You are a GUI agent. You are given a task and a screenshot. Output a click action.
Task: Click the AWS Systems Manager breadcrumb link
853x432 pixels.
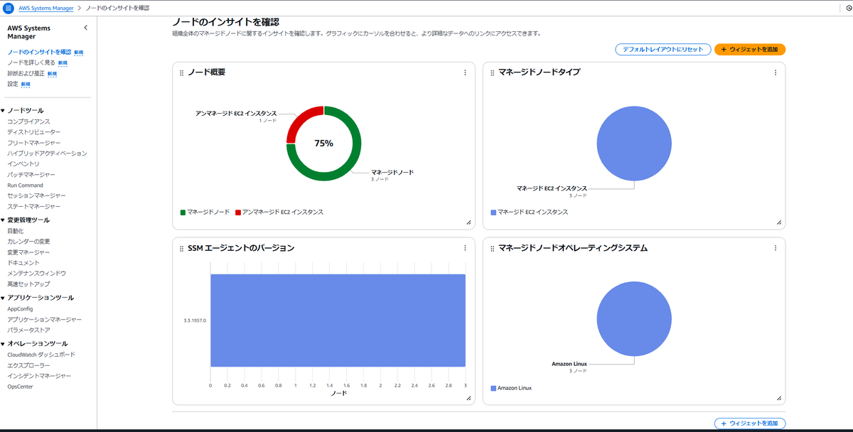click(x=45, y=8)
